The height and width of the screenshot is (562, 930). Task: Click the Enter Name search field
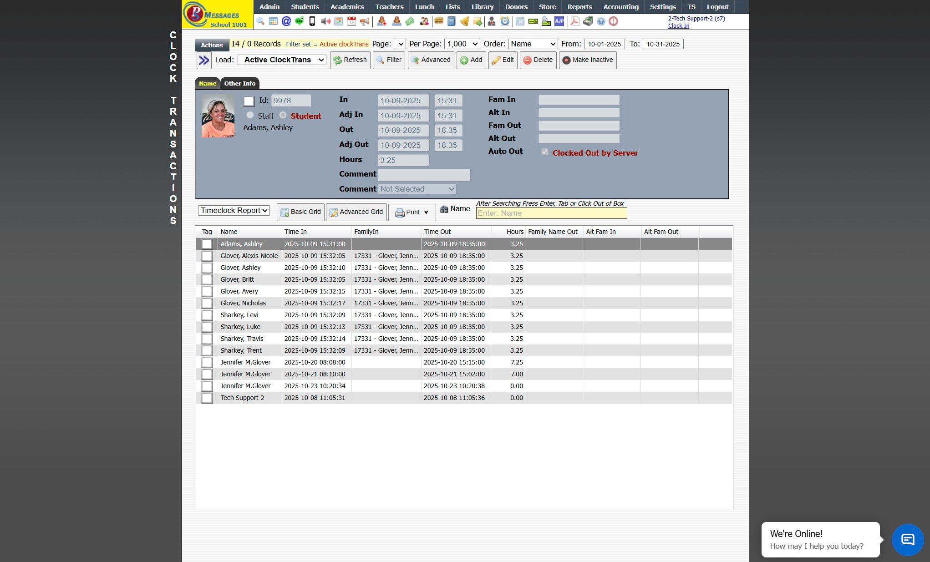pyautogui.click(x=551, y=213)
